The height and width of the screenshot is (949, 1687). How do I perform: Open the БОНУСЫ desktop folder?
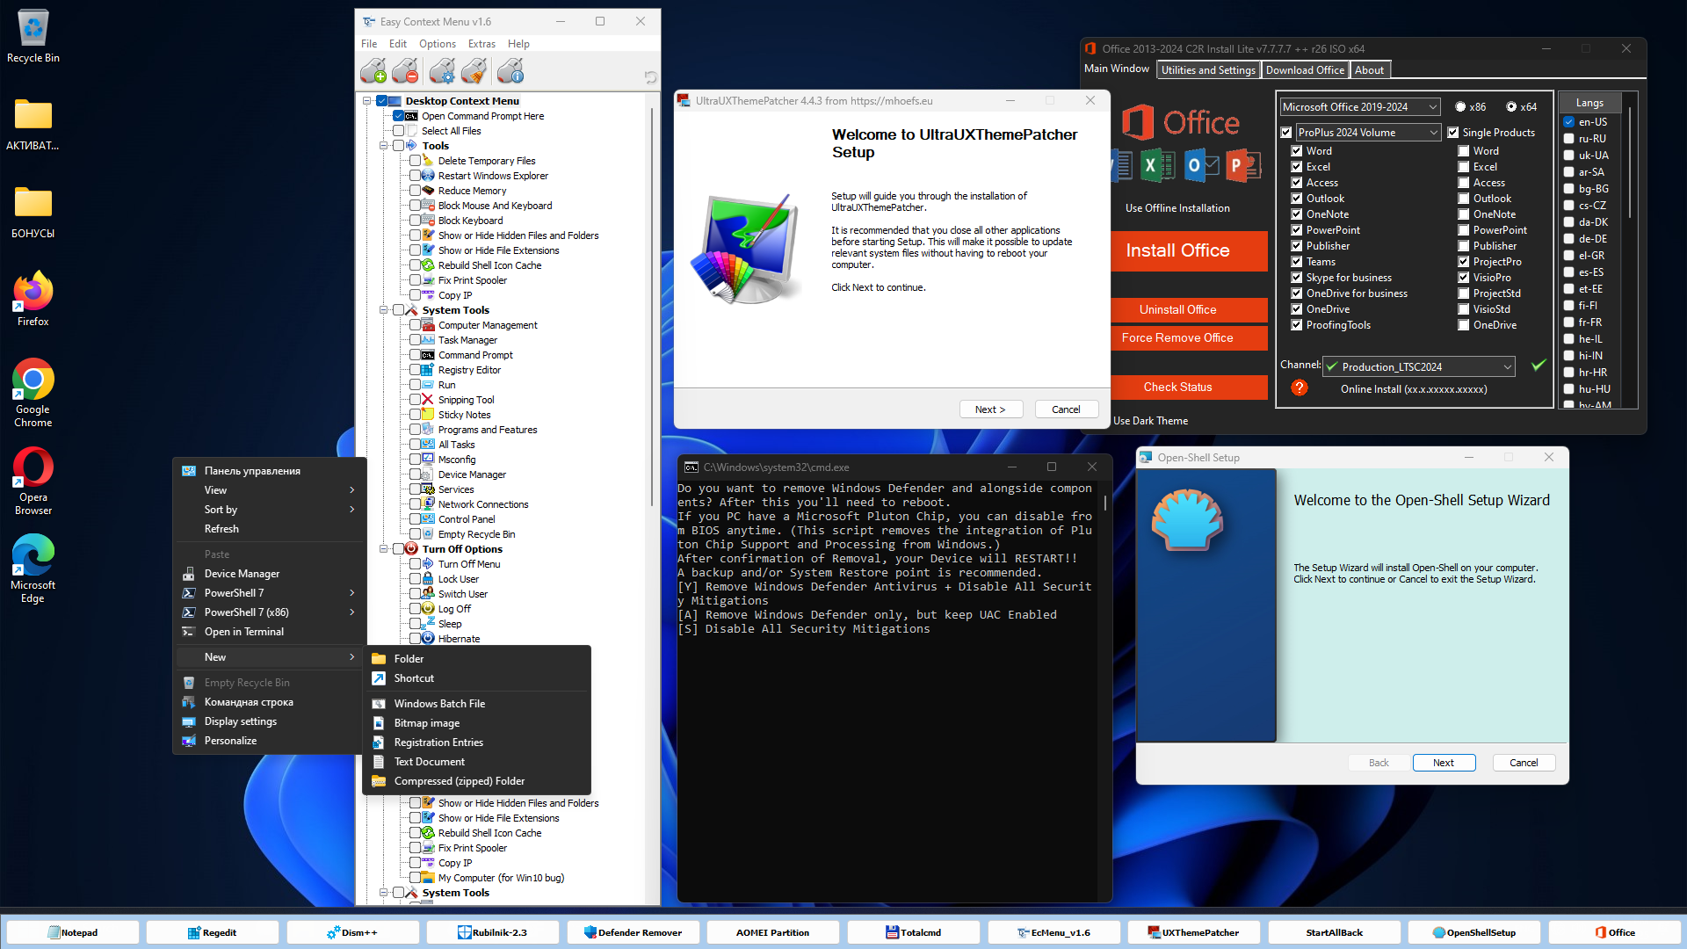pos(33,213)
